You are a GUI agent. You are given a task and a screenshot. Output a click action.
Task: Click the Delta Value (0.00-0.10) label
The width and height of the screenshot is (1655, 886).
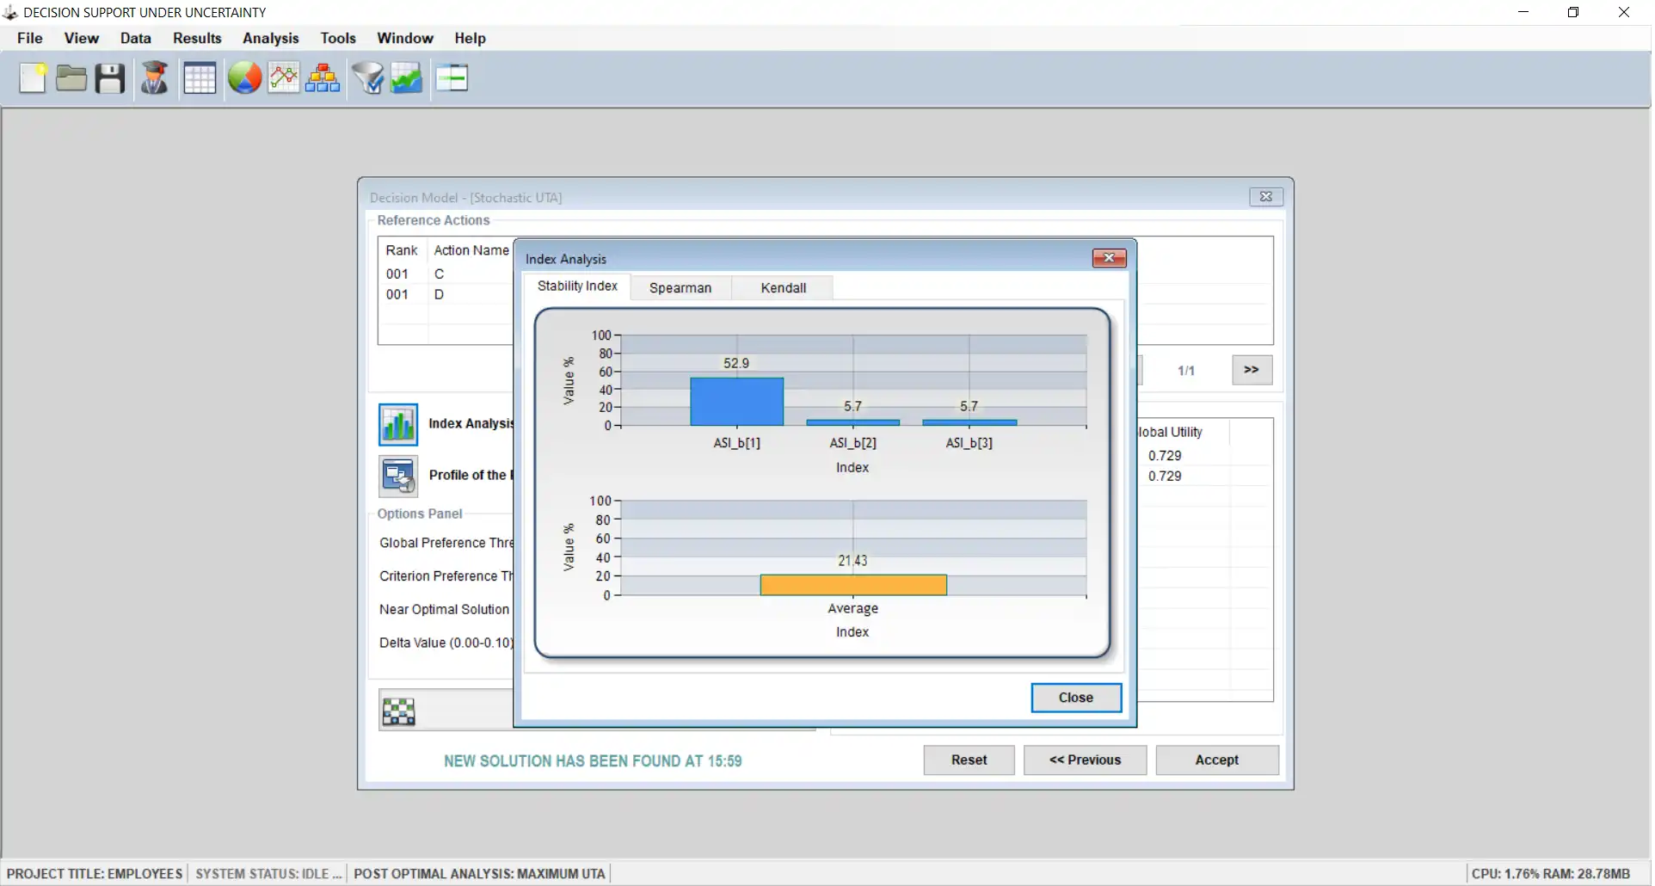point(446,643)
